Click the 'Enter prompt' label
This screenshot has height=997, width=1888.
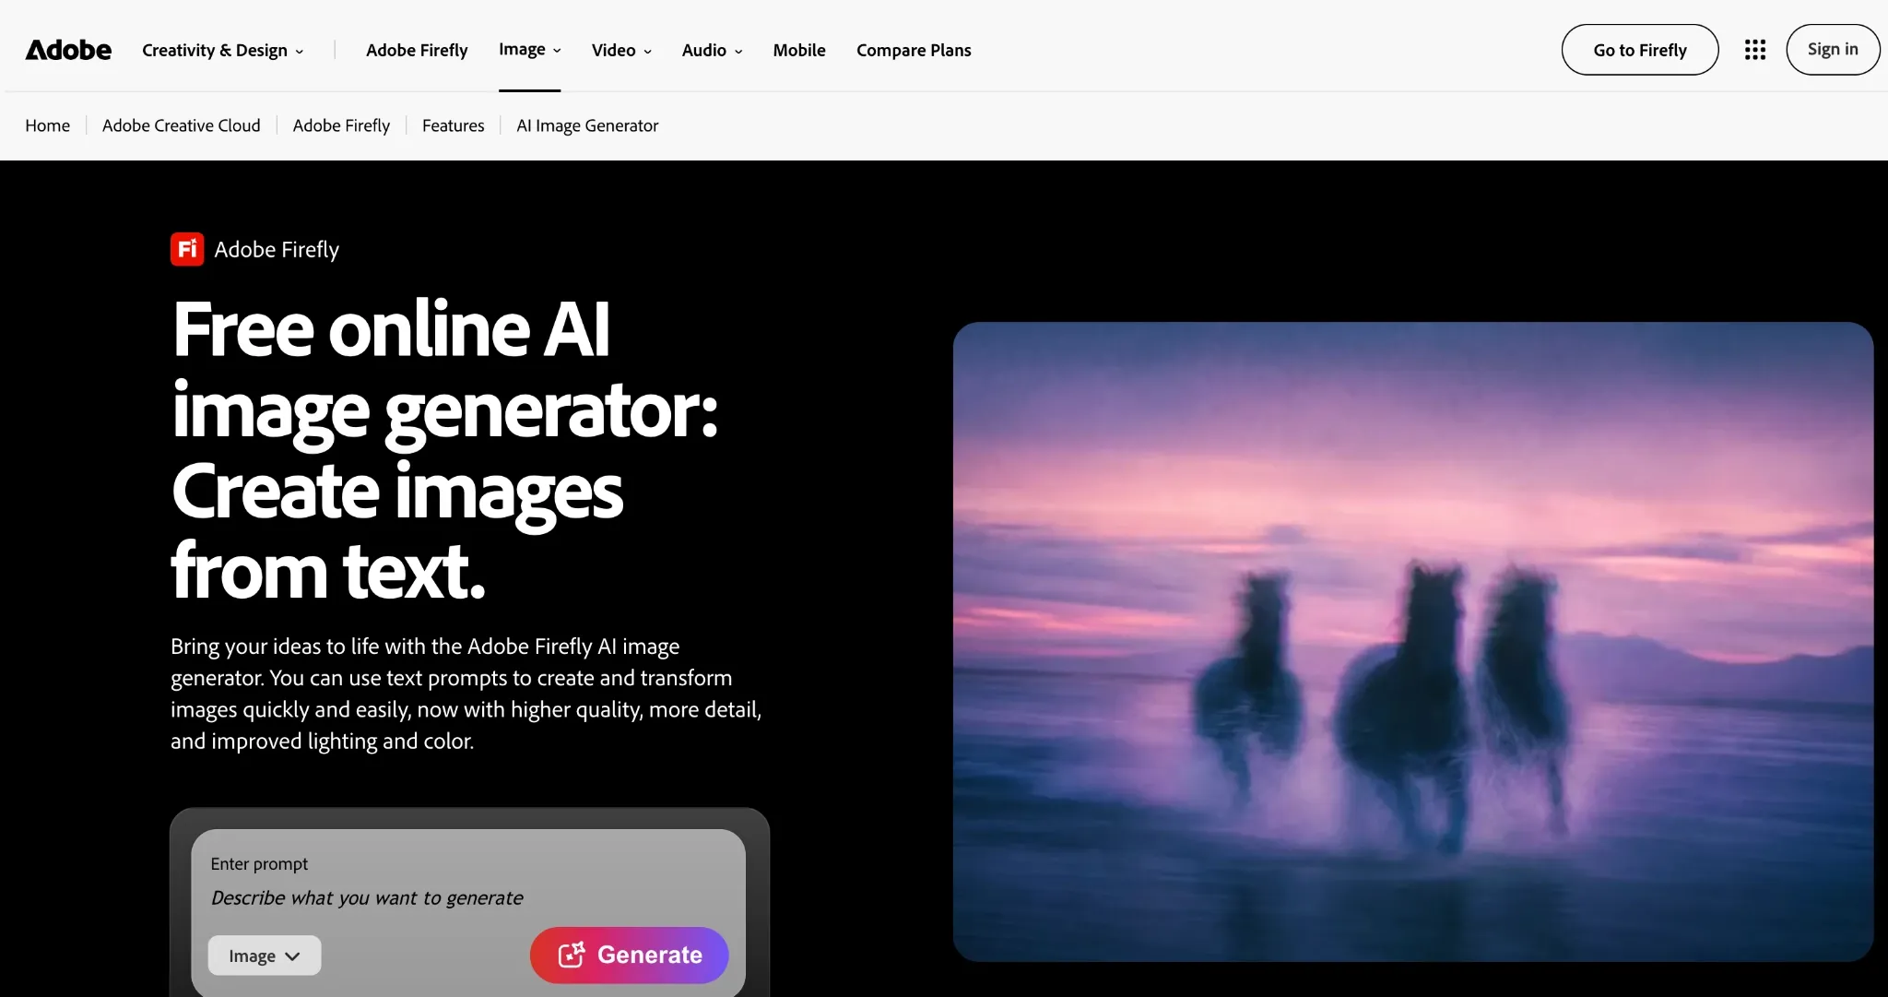coord(259,864)
